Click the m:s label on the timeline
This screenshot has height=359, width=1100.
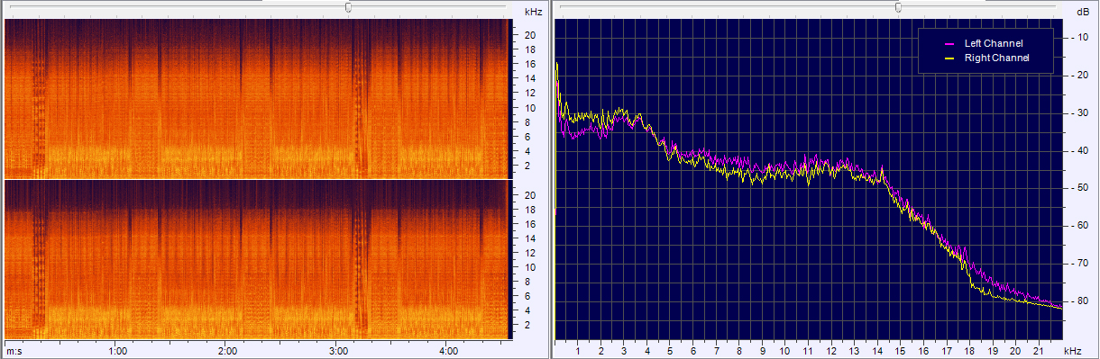tap(14, 351)
